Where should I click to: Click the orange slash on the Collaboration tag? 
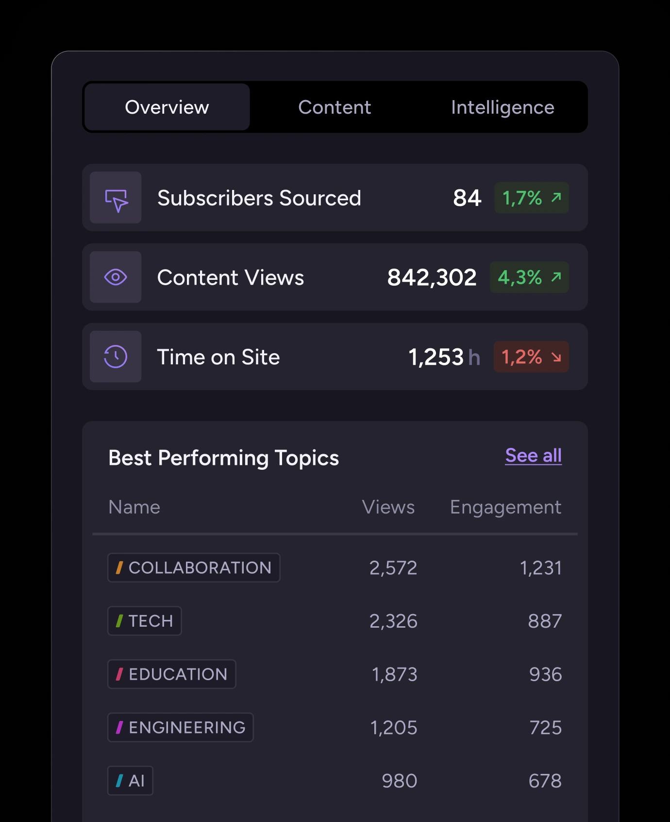point(119,567)
